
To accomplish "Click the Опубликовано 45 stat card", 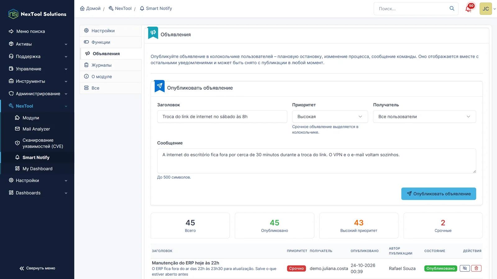I will coord(275,225).
